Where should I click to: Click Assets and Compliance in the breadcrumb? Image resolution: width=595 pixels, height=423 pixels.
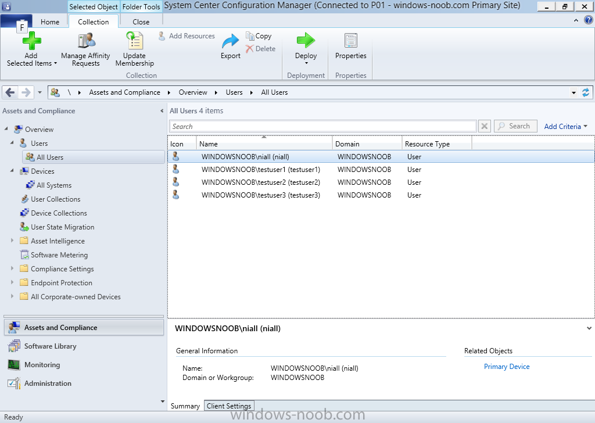coord(124,92)
